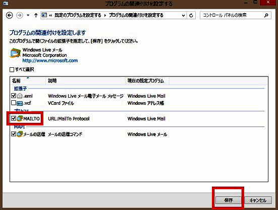278x210 pixels.
Task: Click the search magnifier icon
Action: coord(266,15)
